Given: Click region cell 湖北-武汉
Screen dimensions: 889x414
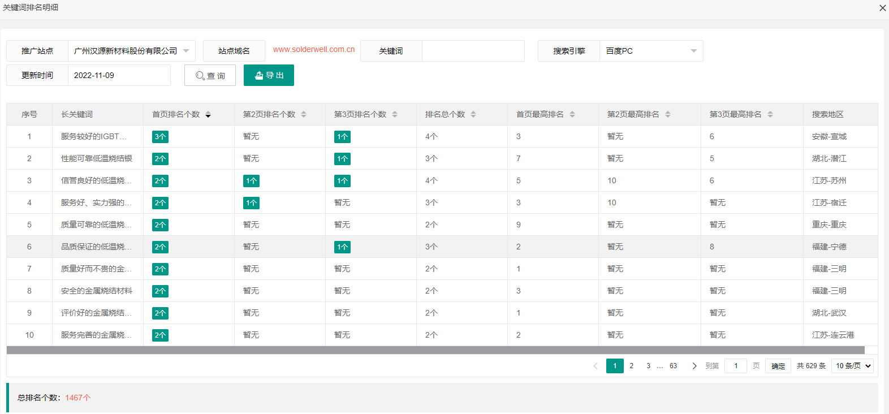Looking at the screenshot, I should pos(829,313).
